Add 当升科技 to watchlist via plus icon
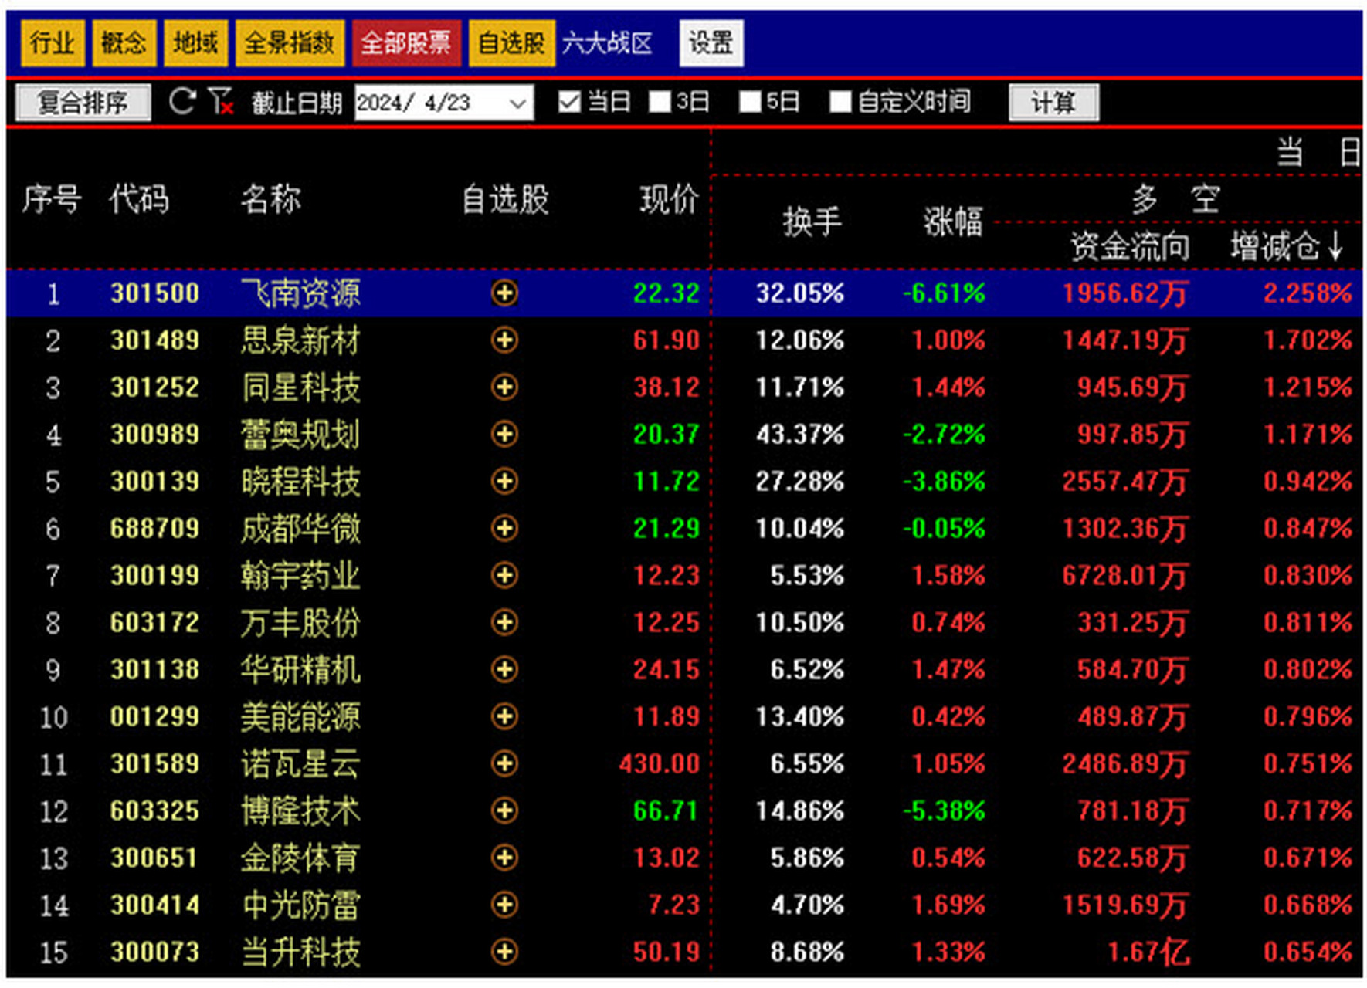This screenshot has height=988, width=1367. [504, 952]
